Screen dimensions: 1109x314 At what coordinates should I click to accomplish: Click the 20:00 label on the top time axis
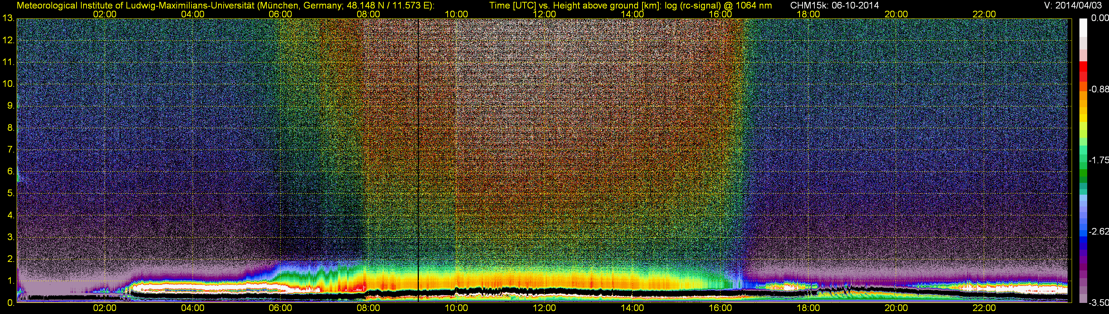coord(896,14)
